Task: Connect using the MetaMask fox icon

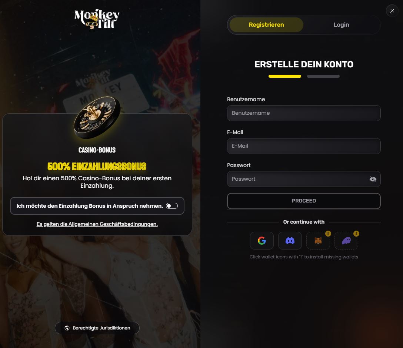Action: coord(318,241)
